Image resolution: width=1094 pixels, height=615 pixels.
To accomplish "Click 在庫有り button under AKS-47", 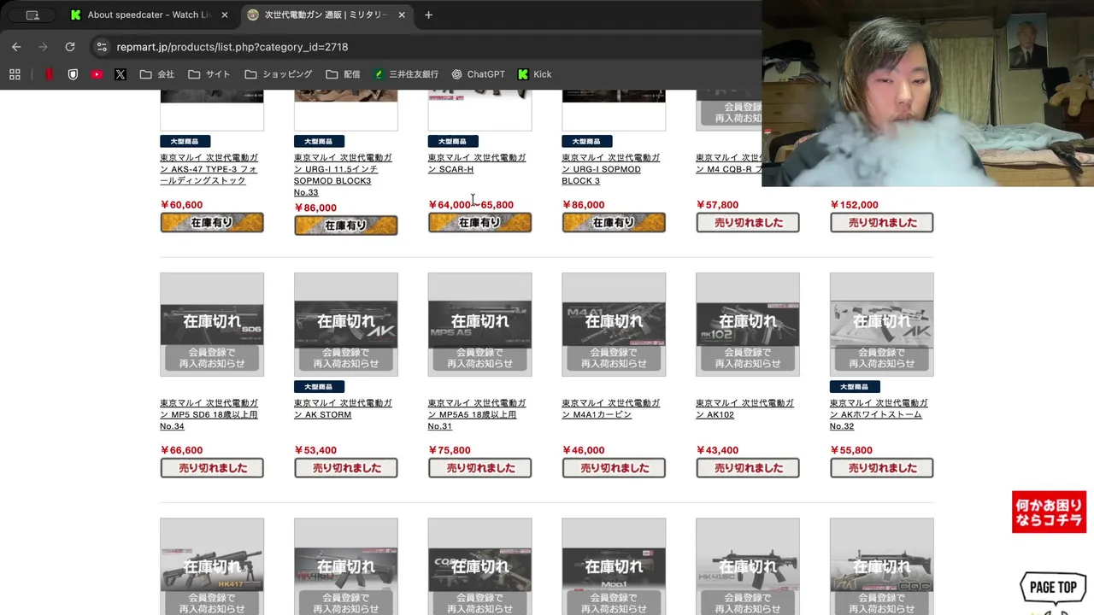I will point(212,223).
